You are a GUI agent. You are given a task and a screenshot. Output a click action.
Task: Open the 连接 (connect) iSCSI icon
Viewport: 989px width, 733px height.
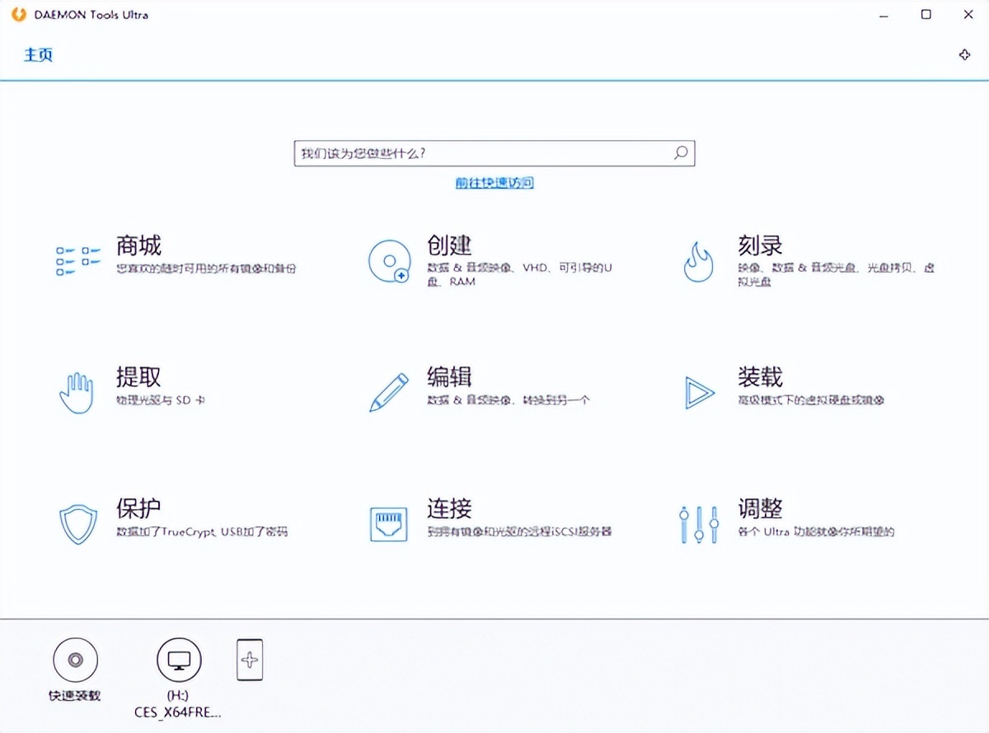[x=387, y=523]
